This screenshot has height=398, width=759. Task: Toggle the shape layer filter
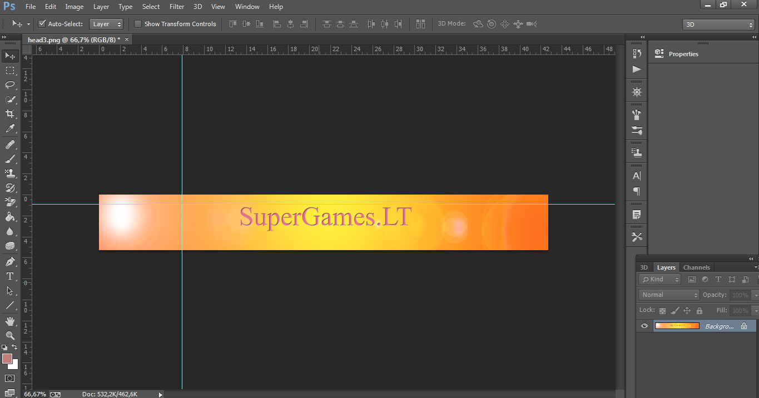pyautogui.click(x=732, y=280)
